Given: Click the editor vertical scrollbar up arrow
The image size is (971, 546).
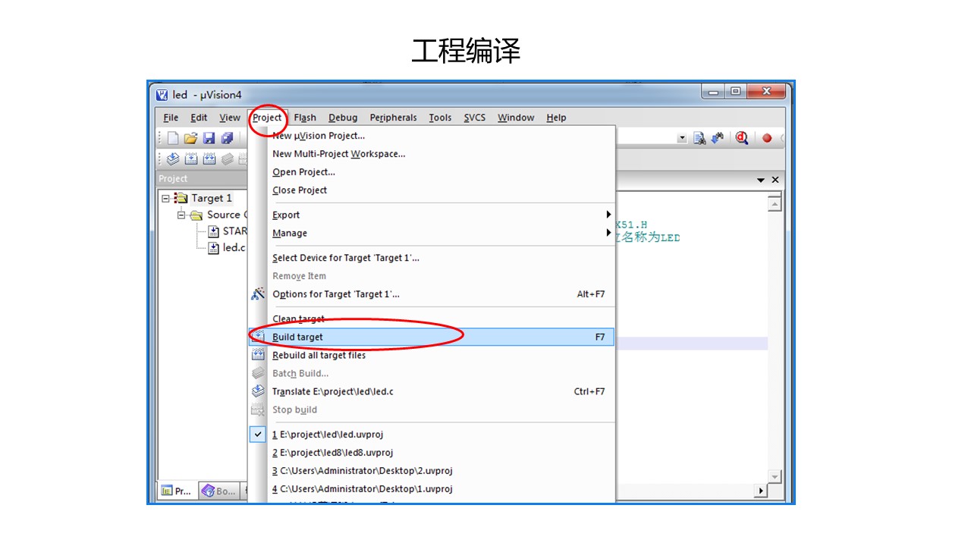Looking at the screenshot, I should [x=775, y=203].
